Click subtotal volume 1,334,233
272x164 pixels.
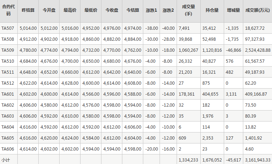(x=188, y=160)
